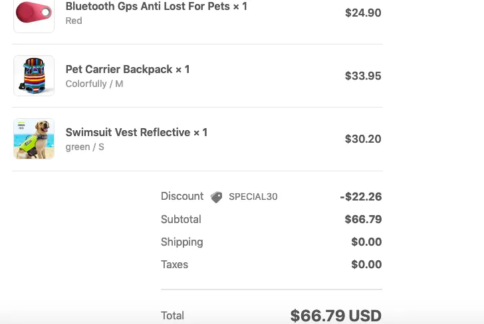Viewport: 484px width, 324px height.
Task: Click the Red variant label
Action: 74,21
